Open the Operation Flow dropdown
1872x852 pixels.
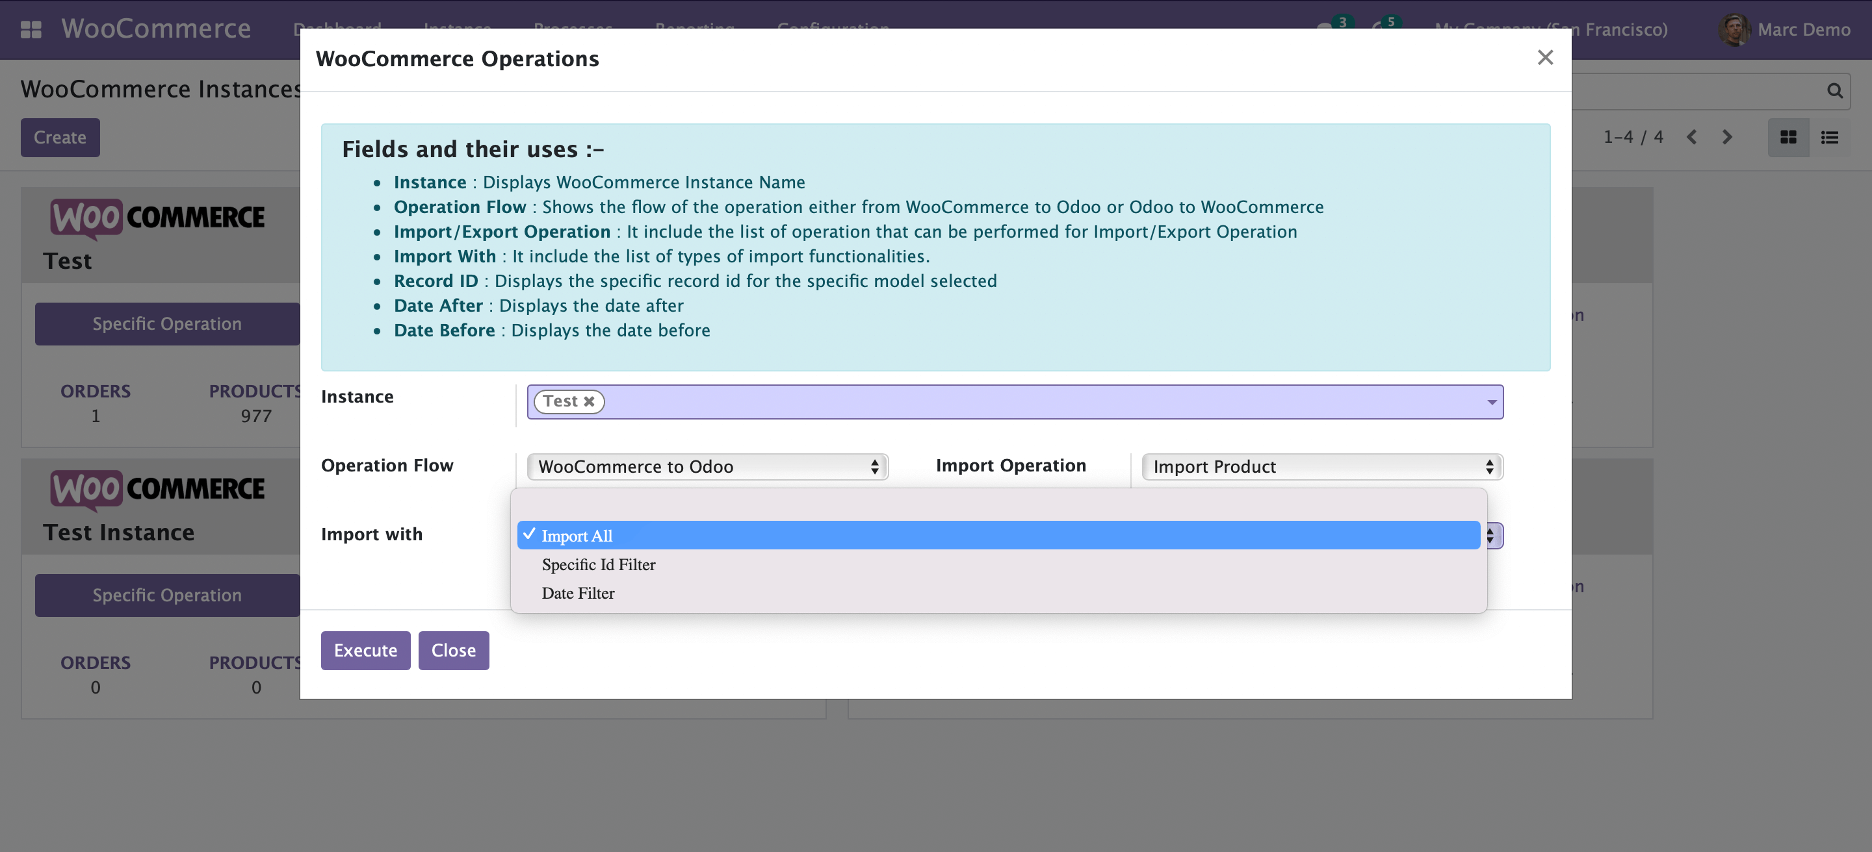tap(707, 467)
